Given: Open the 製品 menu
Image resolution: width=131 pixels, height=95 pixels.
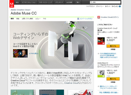Looking at the screenshot, I should [17, 2].
